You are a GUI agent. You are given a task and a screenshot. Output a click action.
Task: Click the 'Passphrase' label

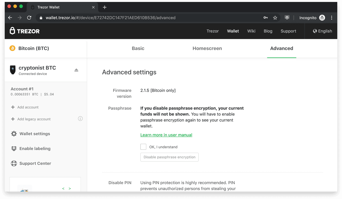[120, 108]
